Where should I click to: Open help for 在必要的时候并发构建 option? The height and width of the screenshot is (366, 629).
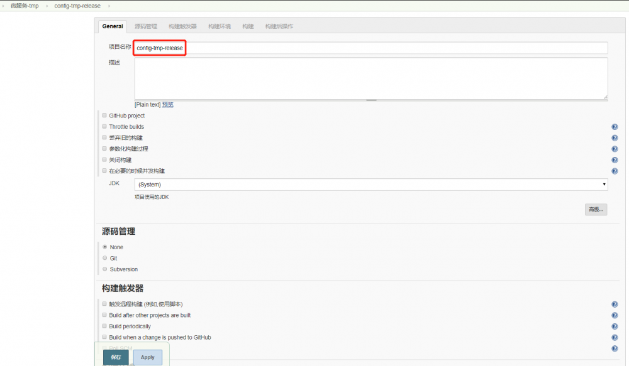(x=615, y=171)
